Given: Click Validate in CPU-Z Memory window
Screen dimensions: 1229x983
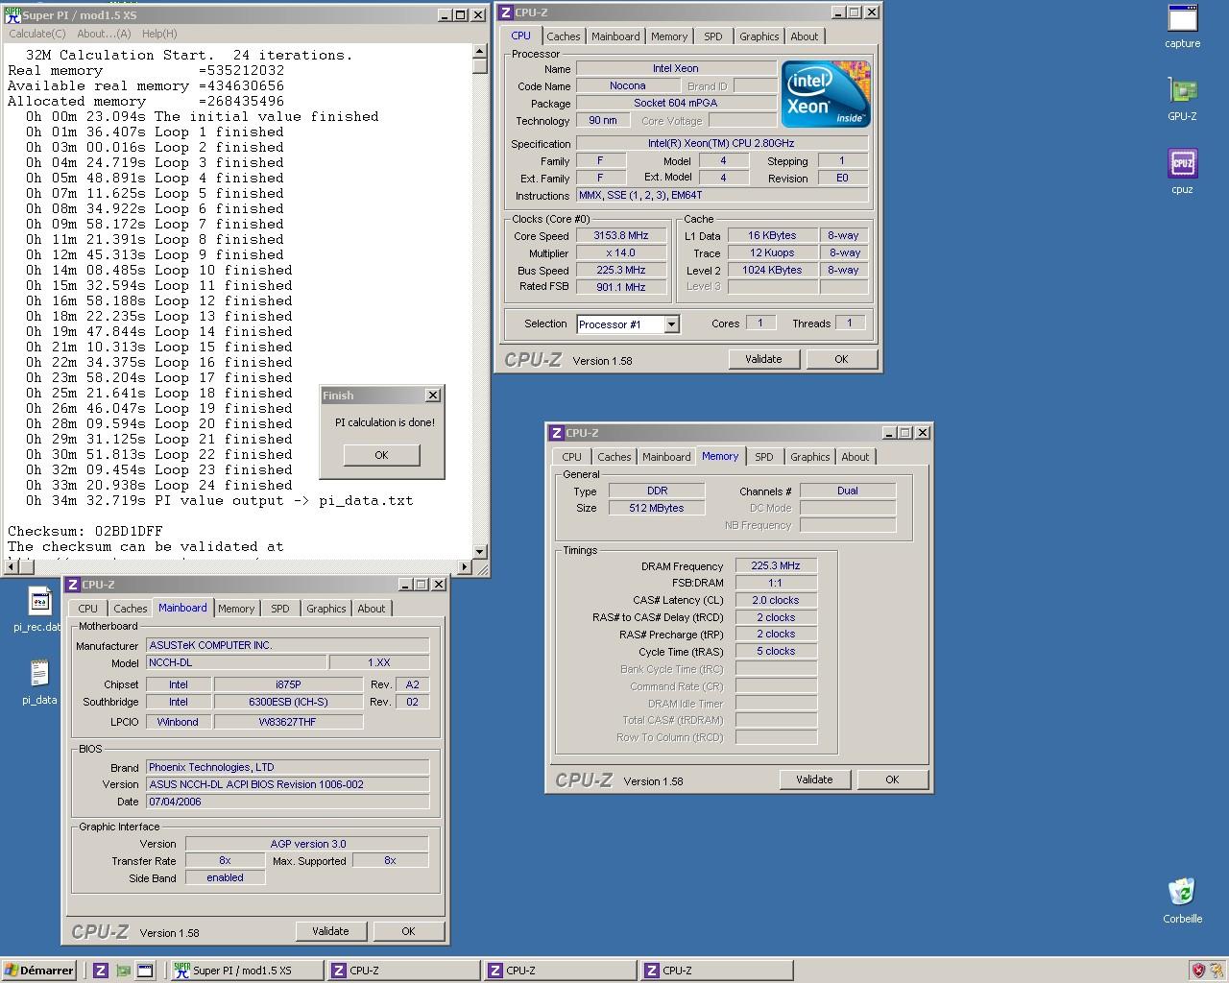Looking at the screenshot, I should pos(814,779).
